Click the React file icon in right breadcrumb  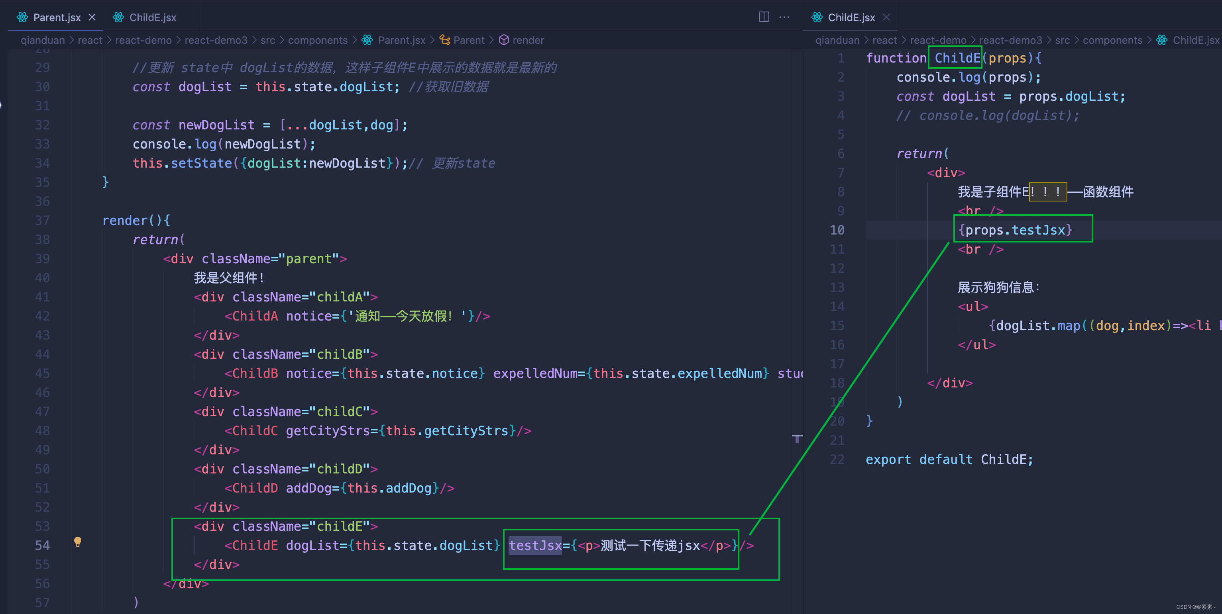pos(1162,40)
